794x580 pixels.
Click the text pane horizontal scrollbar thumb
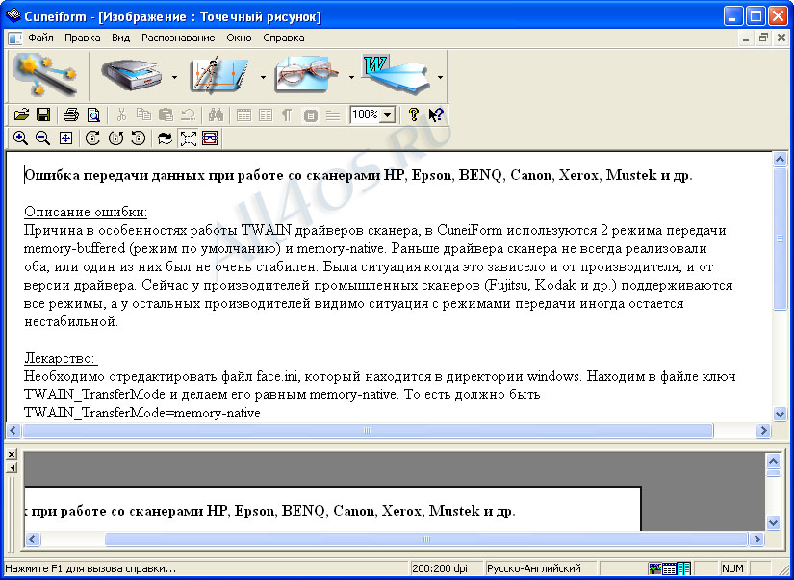pyautogui.click(x=368, y=431)
